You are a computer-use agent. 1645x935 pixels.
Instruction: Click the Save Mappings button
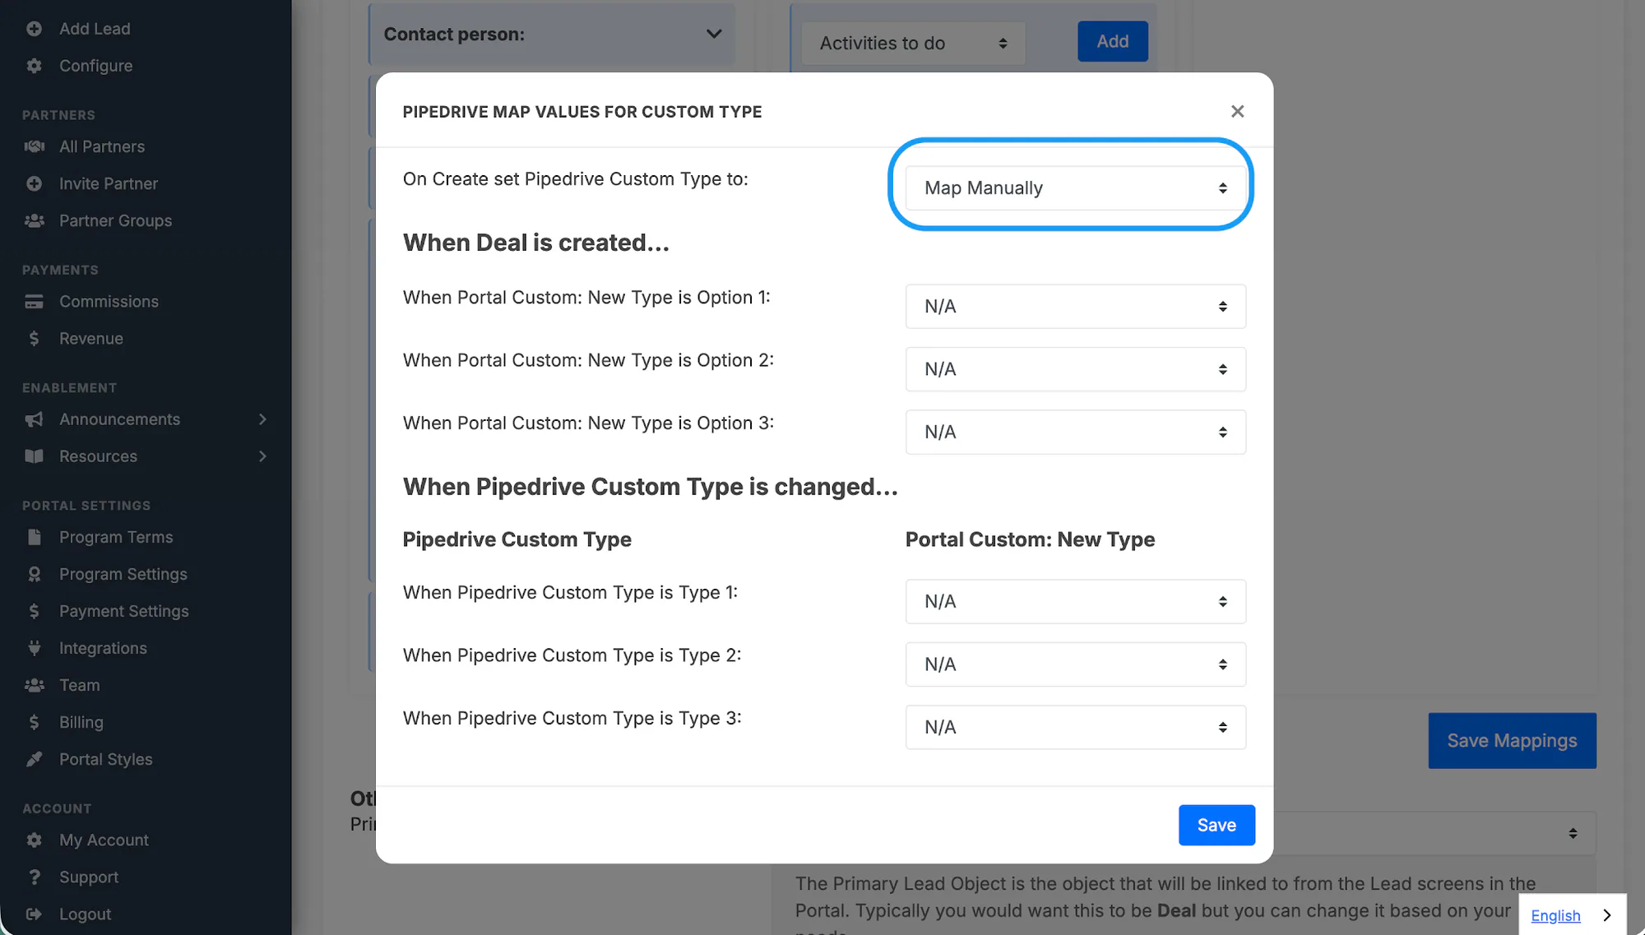(x=1512, y=741)
